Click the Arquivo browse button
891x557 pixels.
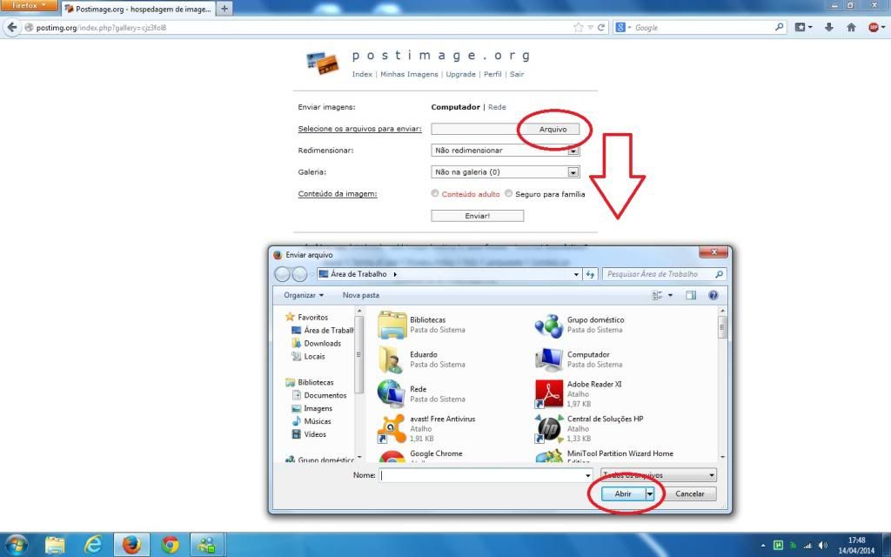(x=553, y=129)
